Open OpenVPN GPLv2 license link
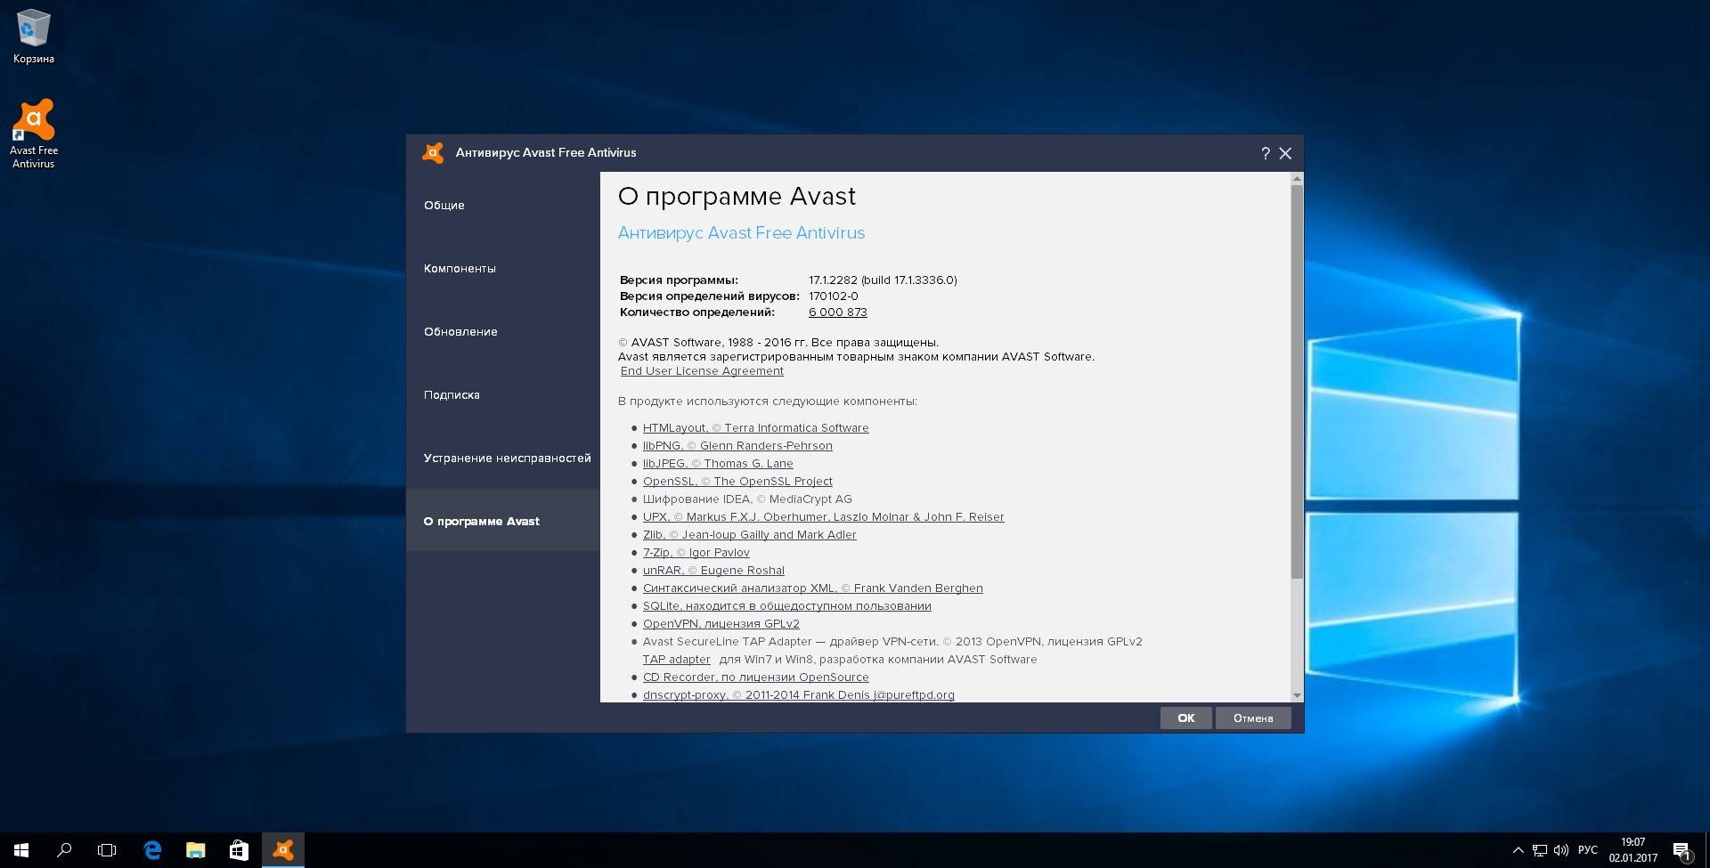Image resolution: width=1710 pixels, height=868 pixels. (721, 623)
